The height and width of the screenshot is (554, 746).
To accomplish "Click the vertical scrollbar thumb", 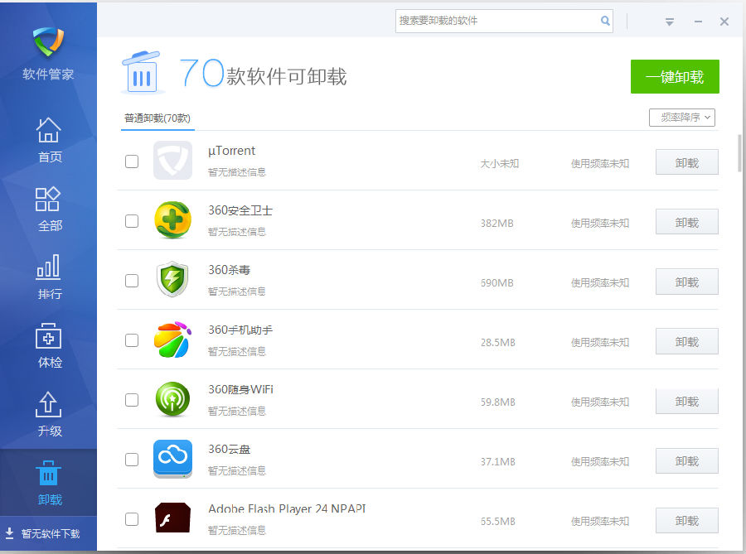I will (x=739, y=153).
